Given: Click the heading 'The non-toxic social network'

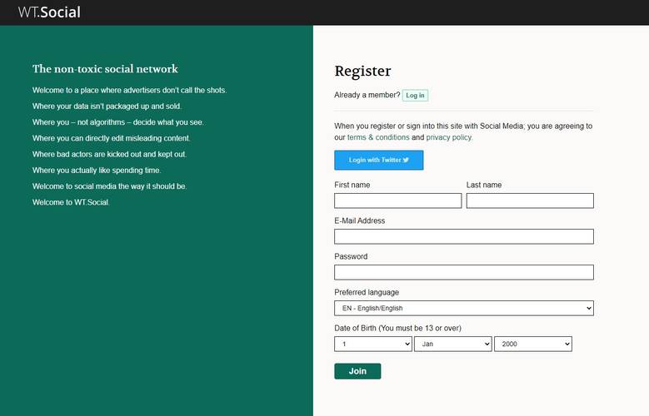Looking at the screenshot, I should point(105,69).
